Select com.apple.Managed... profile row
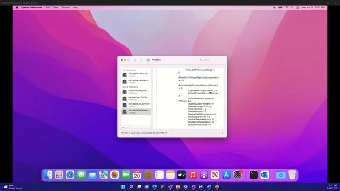Viewport: 340px width, 191px height. (136, 111)
